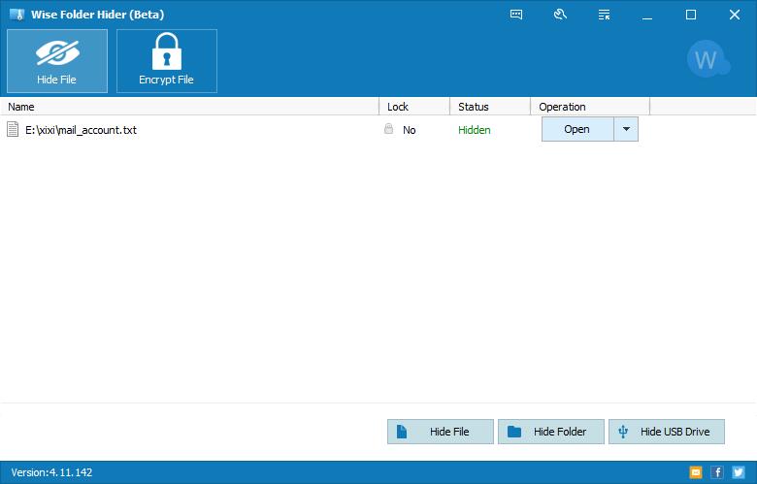
Task: Sort list by Status column header
Action: 490,107
